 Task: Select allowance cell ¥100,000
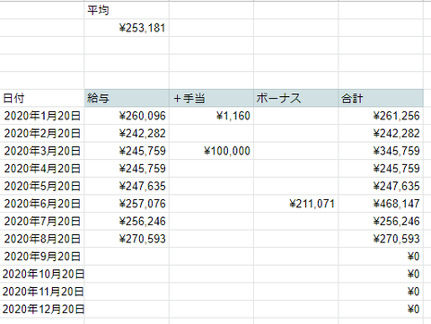(211, 151)
